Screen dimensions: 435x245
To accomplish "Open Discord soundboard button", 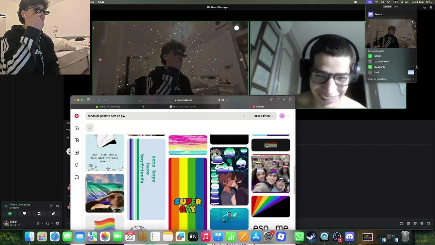I will tap(53, 213).
